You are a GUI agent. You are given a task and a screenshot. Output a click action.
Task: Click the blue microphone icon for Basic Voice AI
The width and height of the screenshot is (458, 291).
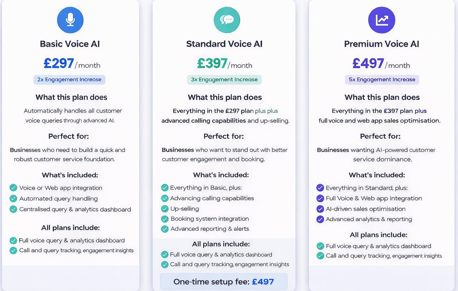click(x=70, y=20)
